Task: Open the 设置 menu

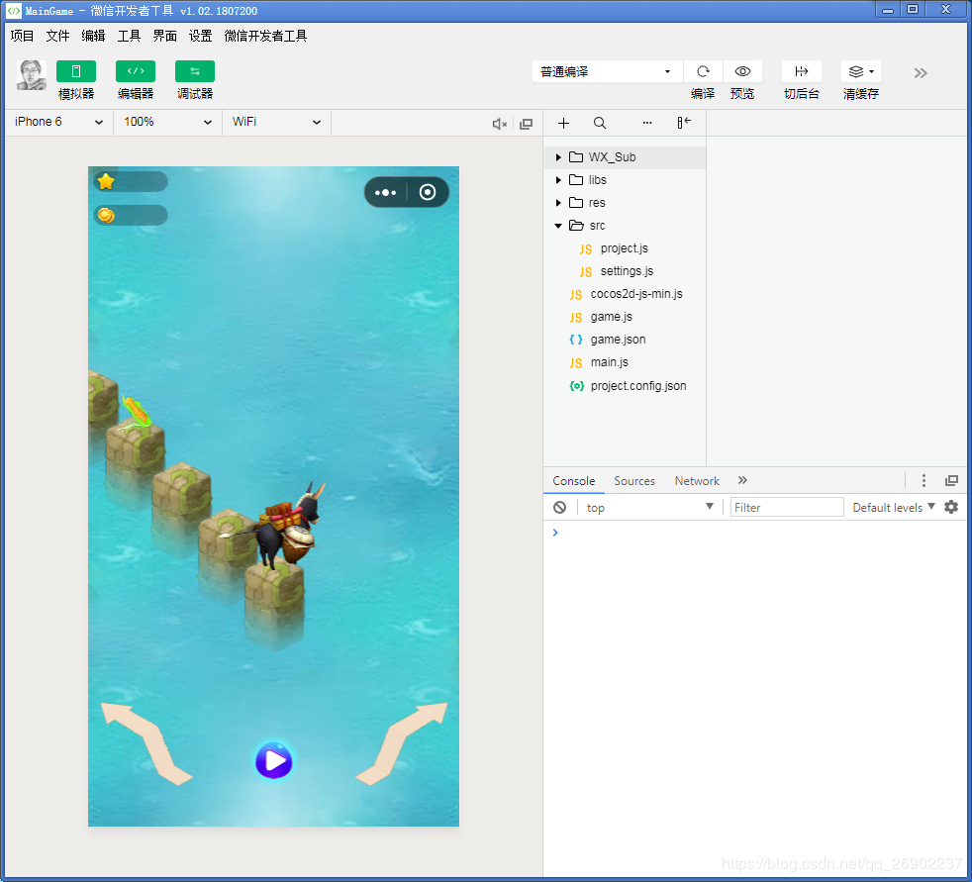Action: coord(200,36)
